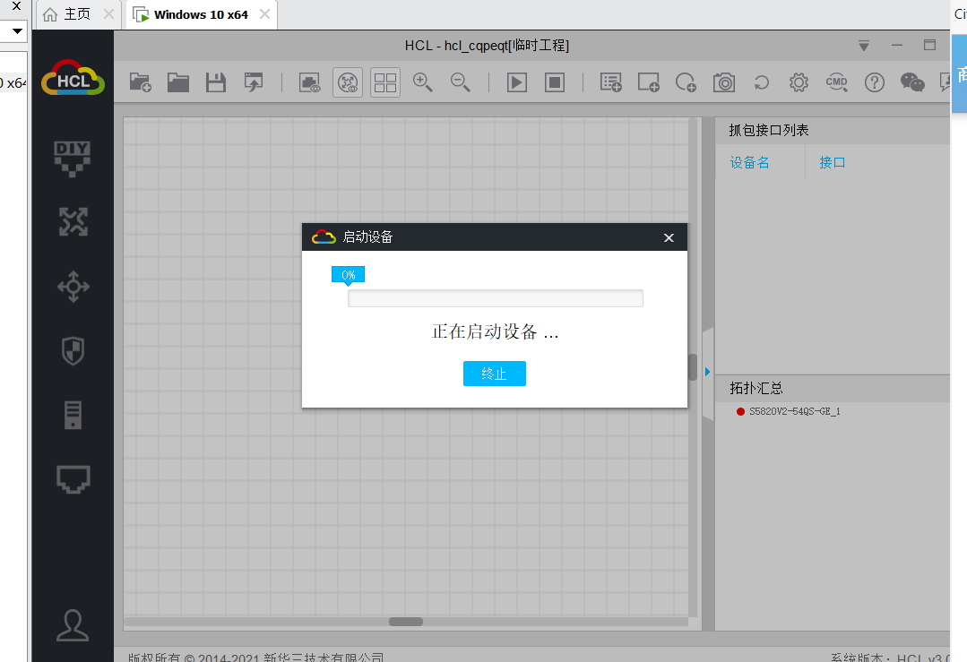
Task: Click the zoom out magnifier icon
Action: pyautogui.click(x=460, y=82)
